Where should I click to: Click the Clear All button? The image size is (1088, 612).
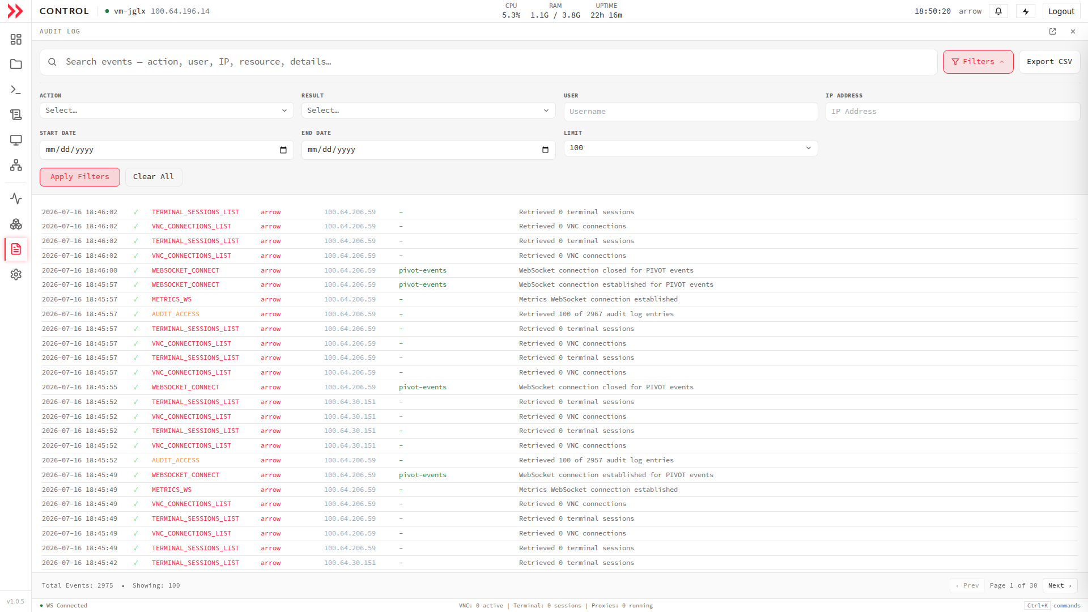154,177
